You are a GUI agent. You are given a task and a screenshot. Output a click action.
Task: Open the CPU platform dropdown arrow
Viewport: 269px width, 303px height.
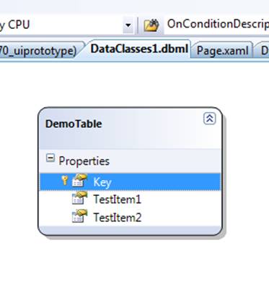(x=128, y=25)
